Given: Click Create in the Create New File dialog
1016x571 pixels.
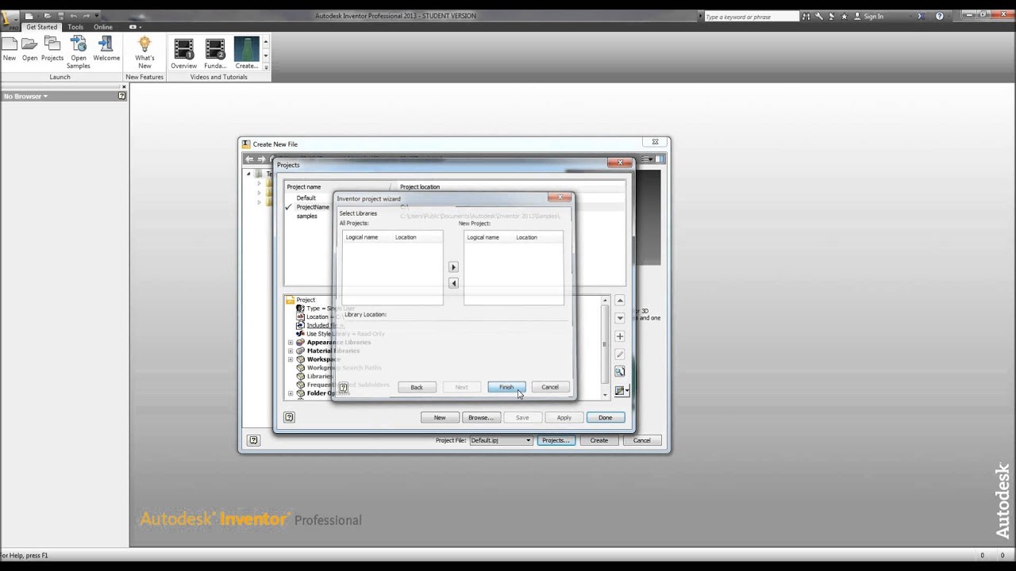Looking at the screenshot, I should coord(599,440).
